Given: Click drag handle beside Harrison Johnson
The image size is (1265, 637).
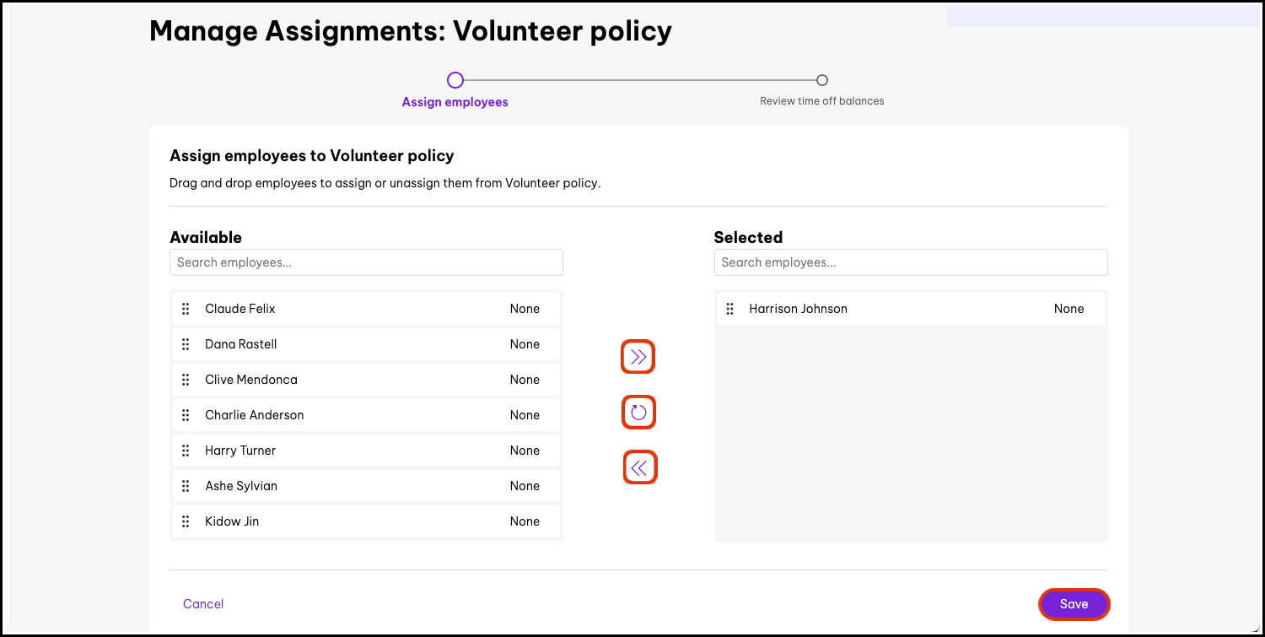Looking at the screenshot, I should pyautogui.click(x=730, y=309).
